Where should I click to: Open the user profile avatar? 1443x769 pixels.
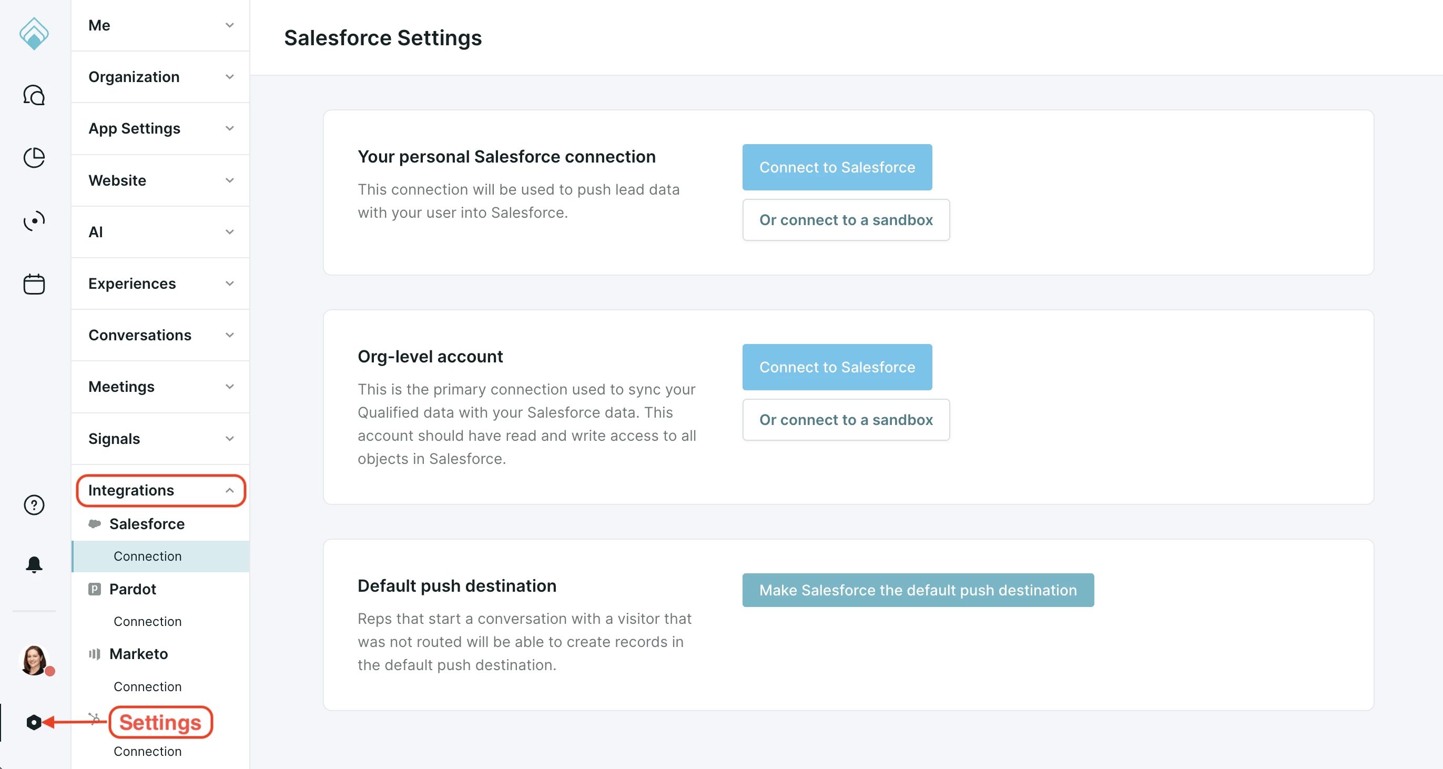34,660
